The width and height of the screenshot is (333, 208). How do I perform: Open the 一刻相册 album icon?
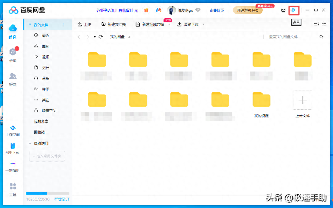coord(13,164)
